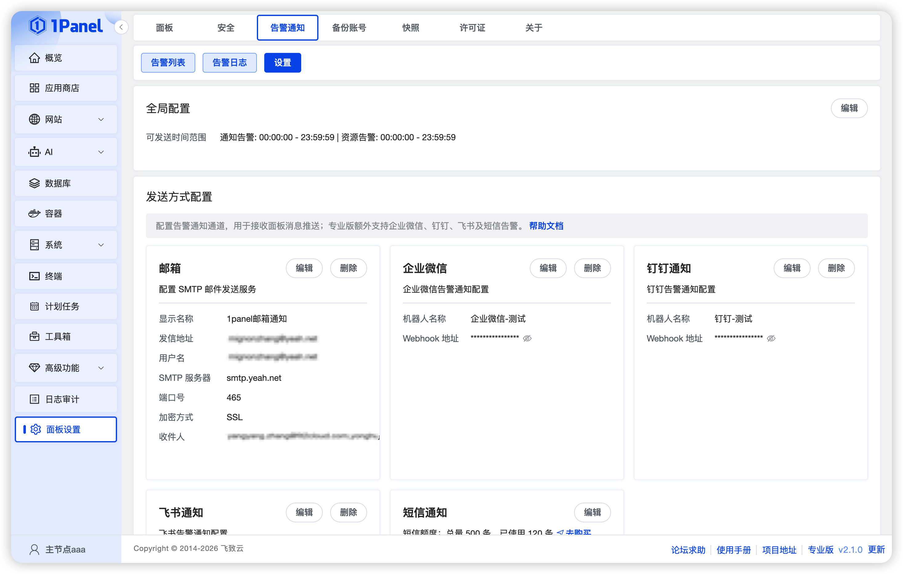The width and height of the screenshot is (903, 574).
Task: Reveal the 企业微信 Webhook address
Action: pos(527,338)
